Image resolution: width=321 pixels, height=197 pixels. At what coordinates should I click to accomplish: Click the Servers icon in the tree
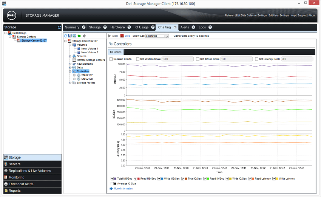coord(74,56)
